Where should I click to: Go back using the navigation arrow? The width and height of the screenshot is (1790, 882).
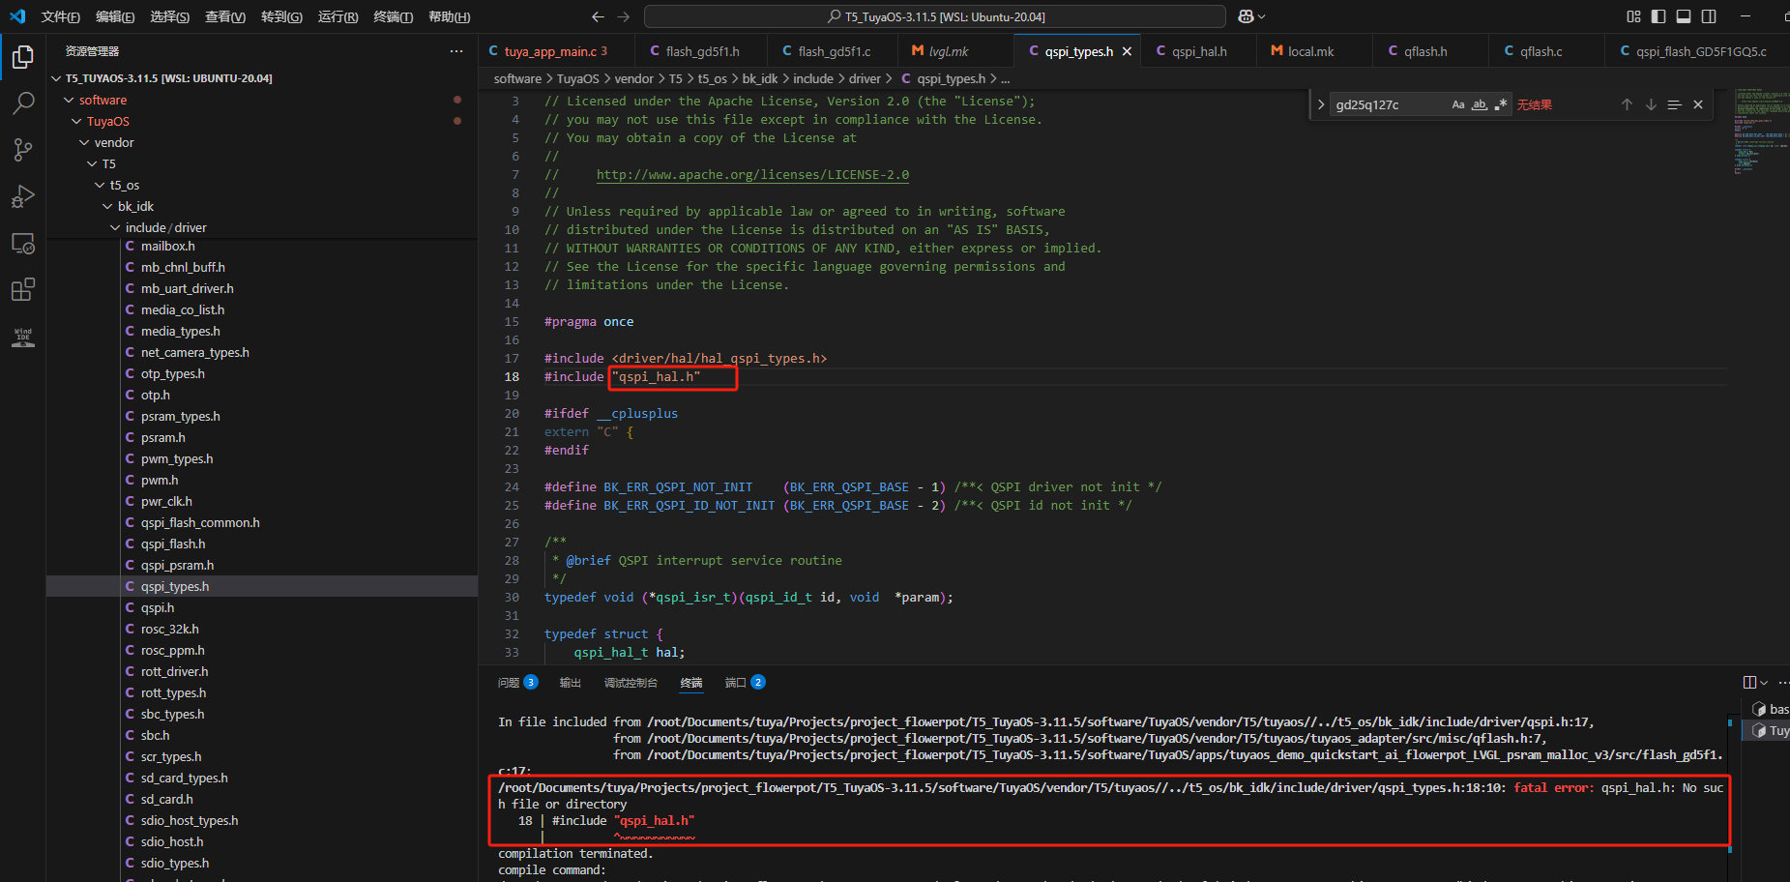tap(598, 16)
